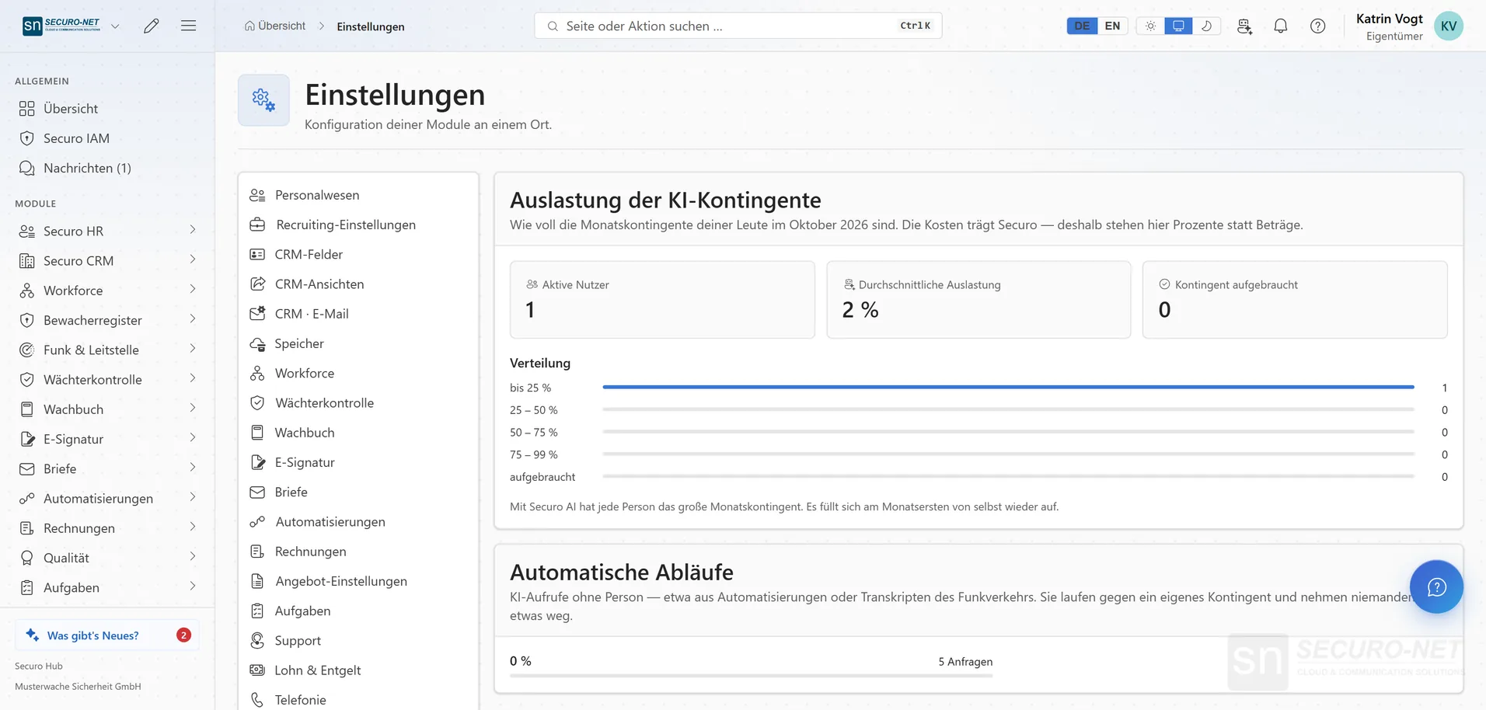Click the CRM-Ansichten icon in settings list
This screenshot has width=1486, height=710.
tap(257, 284)
